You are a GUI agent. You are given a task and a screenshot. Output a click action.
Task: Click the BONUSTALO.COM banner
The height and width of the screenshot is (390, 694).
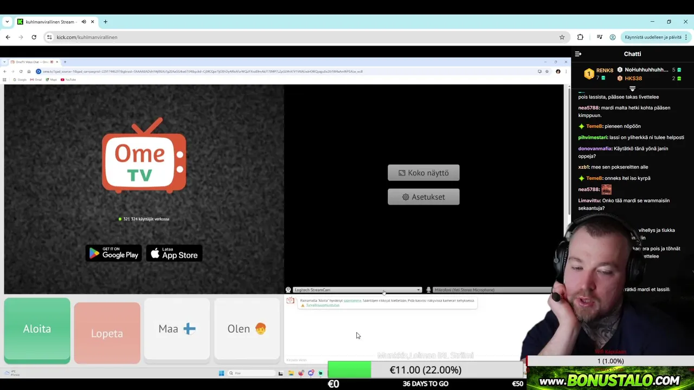coord(610,380)
